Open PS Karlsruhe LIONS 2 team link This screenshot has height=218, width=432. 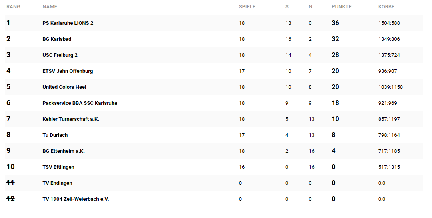pos(68,23)
